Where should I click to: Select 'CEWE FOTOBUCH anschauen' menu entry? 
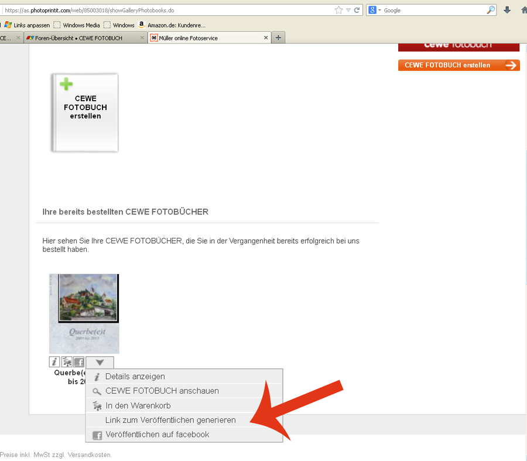(184, 391)
